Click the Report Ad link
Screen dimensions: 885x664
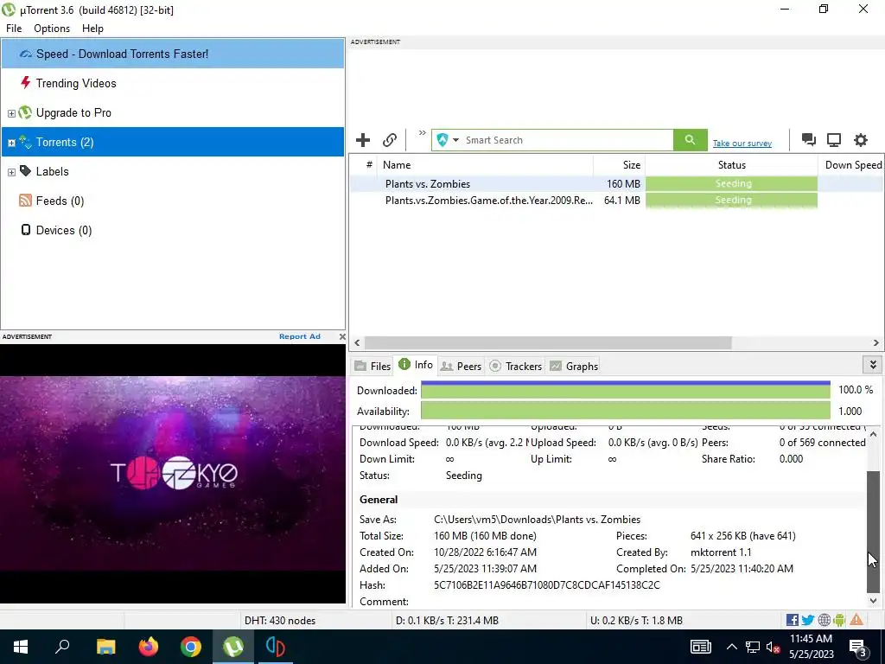click(x=299, y=336)
